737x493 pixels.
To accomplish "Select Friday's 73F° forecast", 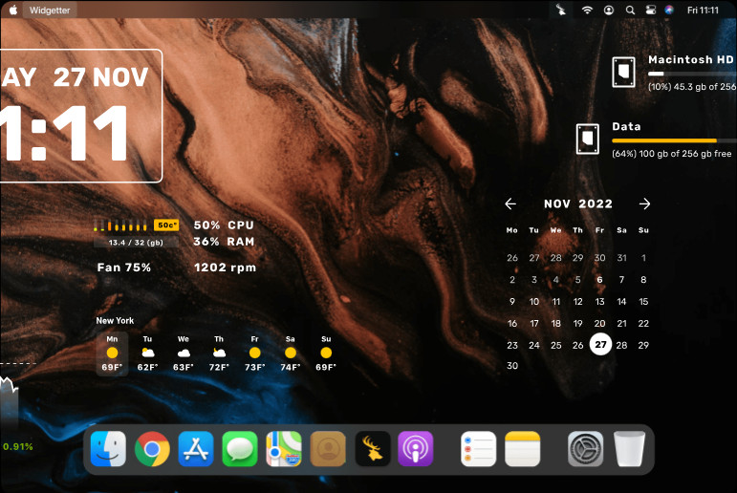I will (255, 354).
